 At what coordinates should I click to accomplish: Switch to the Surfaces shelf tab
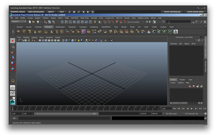tap(38, 27)
